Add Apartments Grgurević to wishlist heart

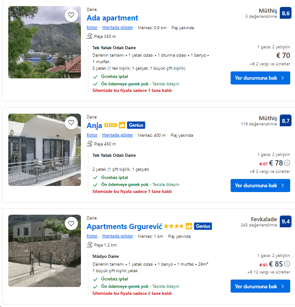click(71, 223)
